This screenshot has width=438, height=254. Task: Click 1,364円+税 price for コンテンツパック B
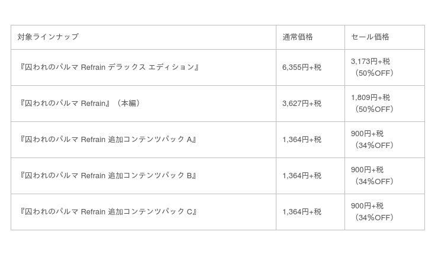pyautogui.click(x=302, y=176)
